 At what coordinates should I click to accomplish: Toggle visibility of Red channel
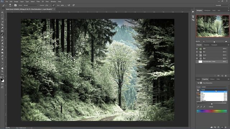tap(197, 52)
